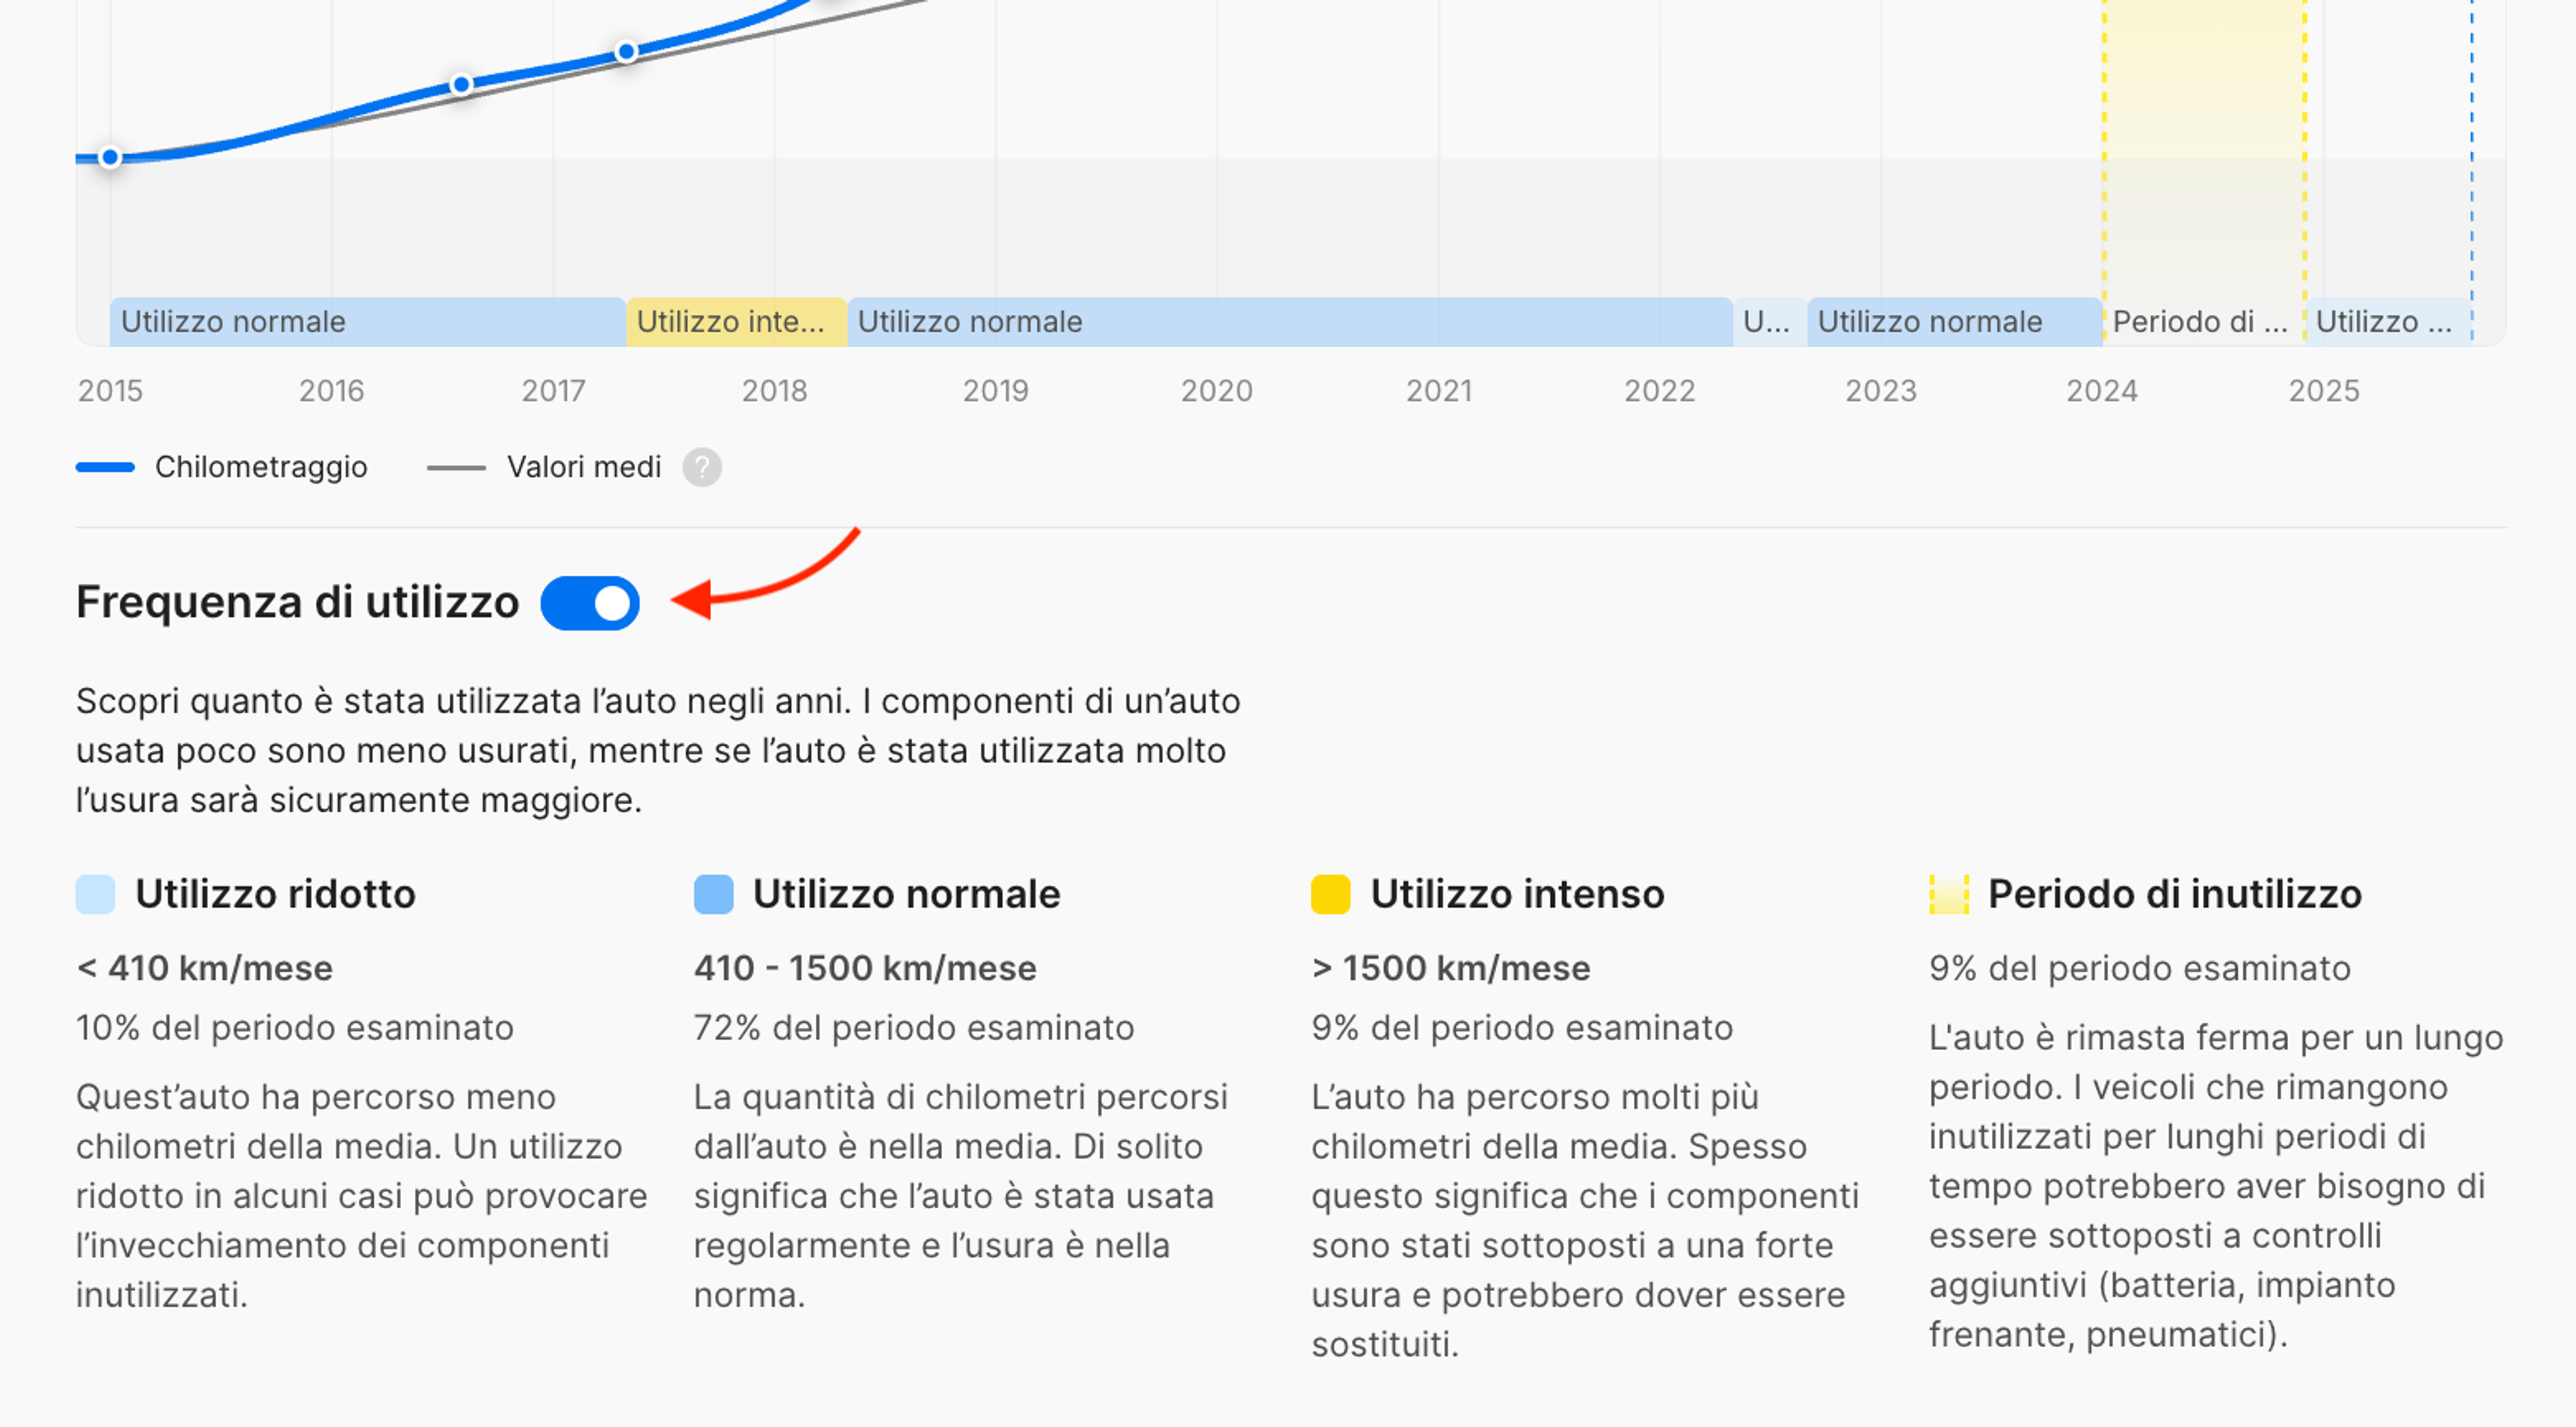Select the 2015 mileage data point

pyautogui.click(x=111, y=157)
